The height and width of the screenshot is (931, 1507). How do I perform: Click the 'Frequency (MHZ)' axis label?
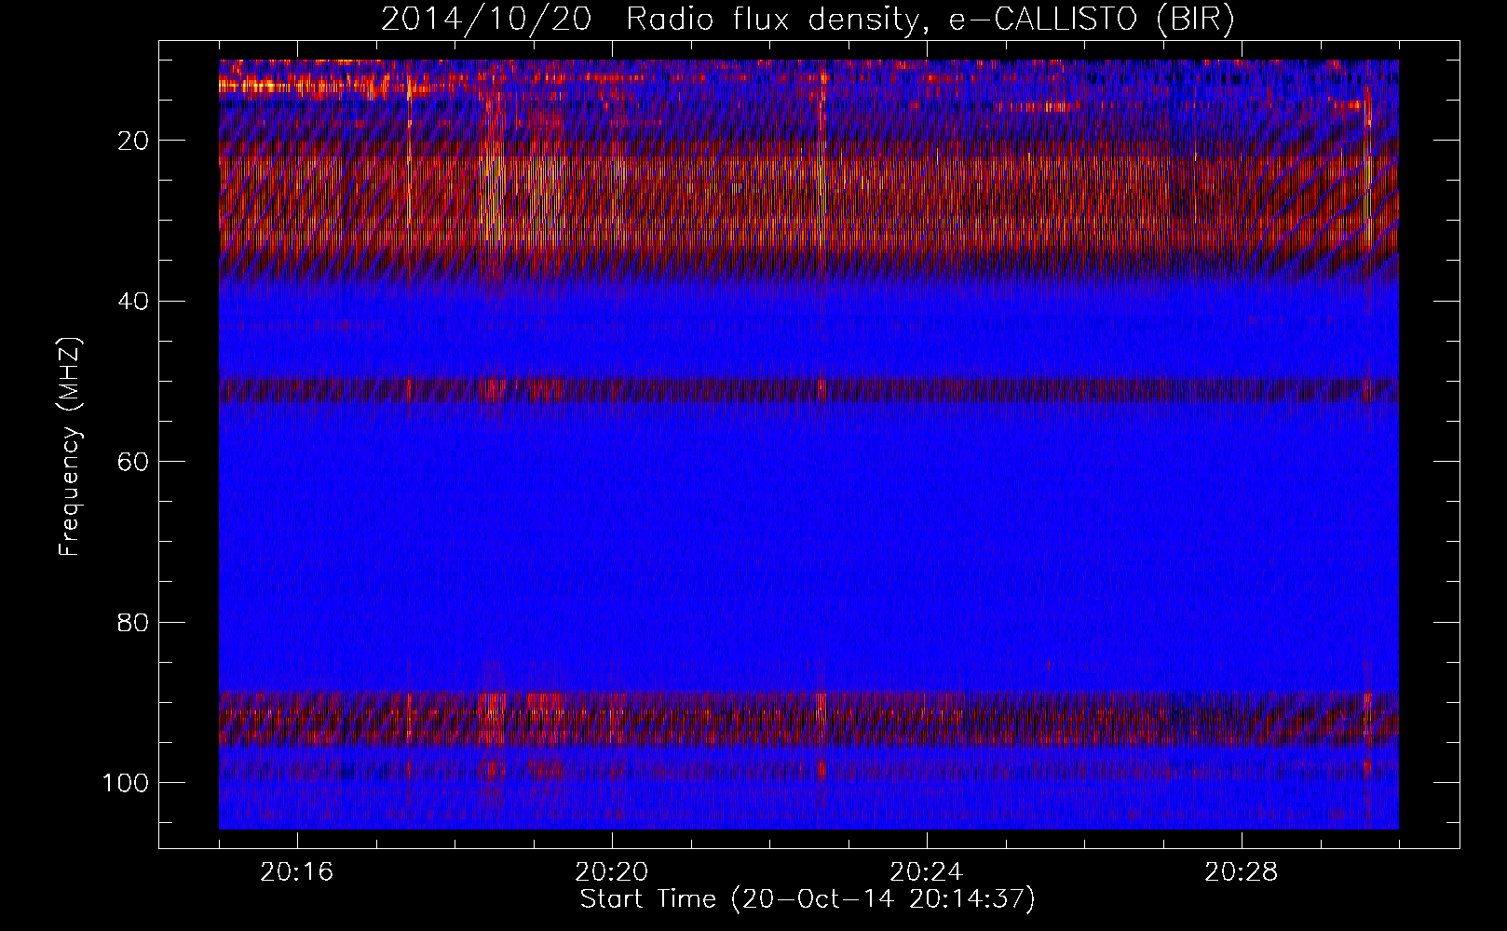[71, 448]
